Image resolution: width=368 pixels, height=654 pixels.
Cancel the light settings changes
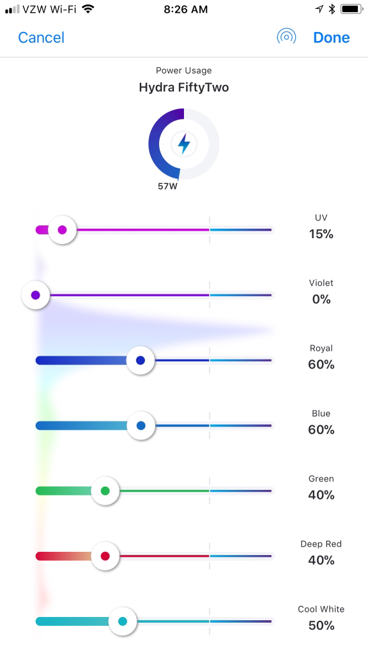pyautogui.click(x=42, y=38)
